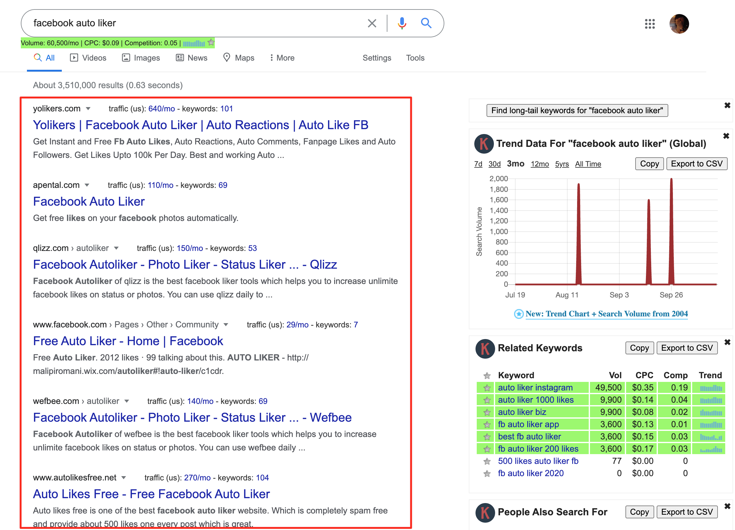View trend sparkline for fb auto liker app

[711, 425]
